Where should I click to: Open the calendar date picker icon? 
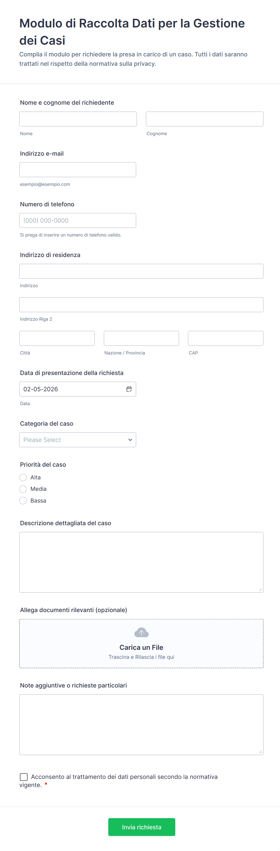pos(129,389)
